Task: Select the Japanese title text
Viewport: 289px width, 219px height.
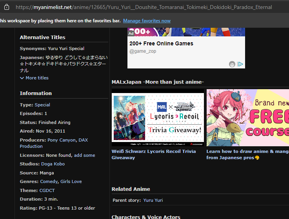Action: click(64, 64)
